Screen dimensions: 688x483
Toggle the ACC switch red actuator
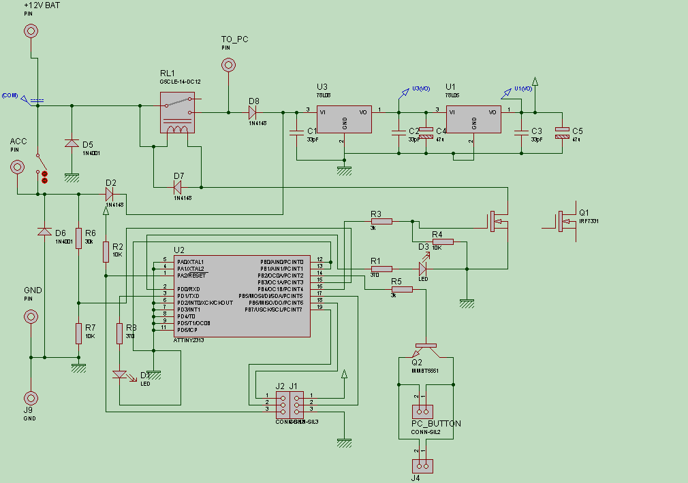coord(44,177)
